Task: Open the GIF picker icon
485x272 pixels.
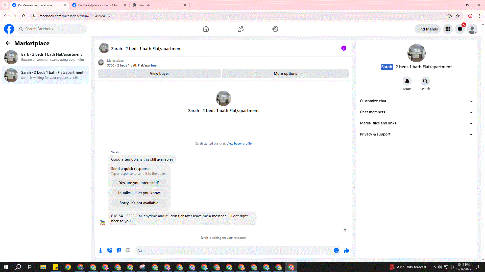Action: (x=128, y=250)
